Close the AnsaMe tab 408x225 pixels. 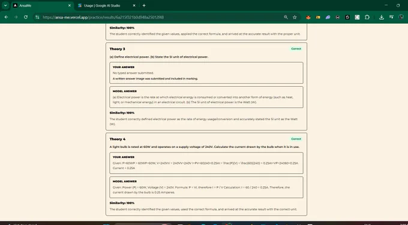point(70,5)
